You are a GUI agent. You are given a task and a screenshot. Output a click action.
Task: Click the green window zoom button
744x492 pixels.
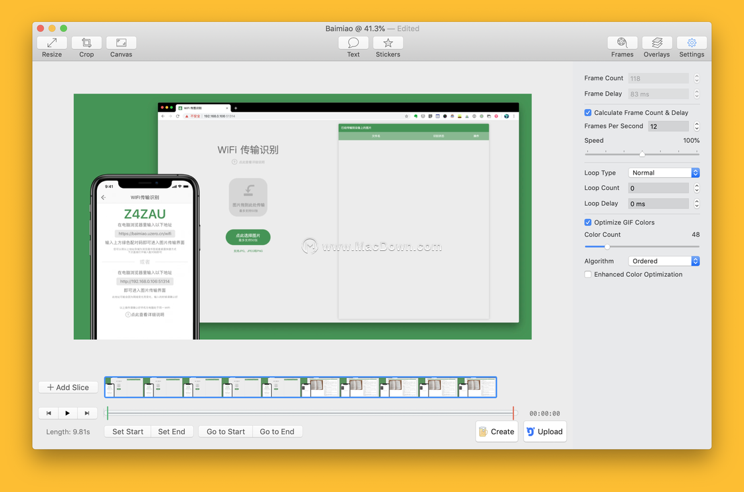64,29
